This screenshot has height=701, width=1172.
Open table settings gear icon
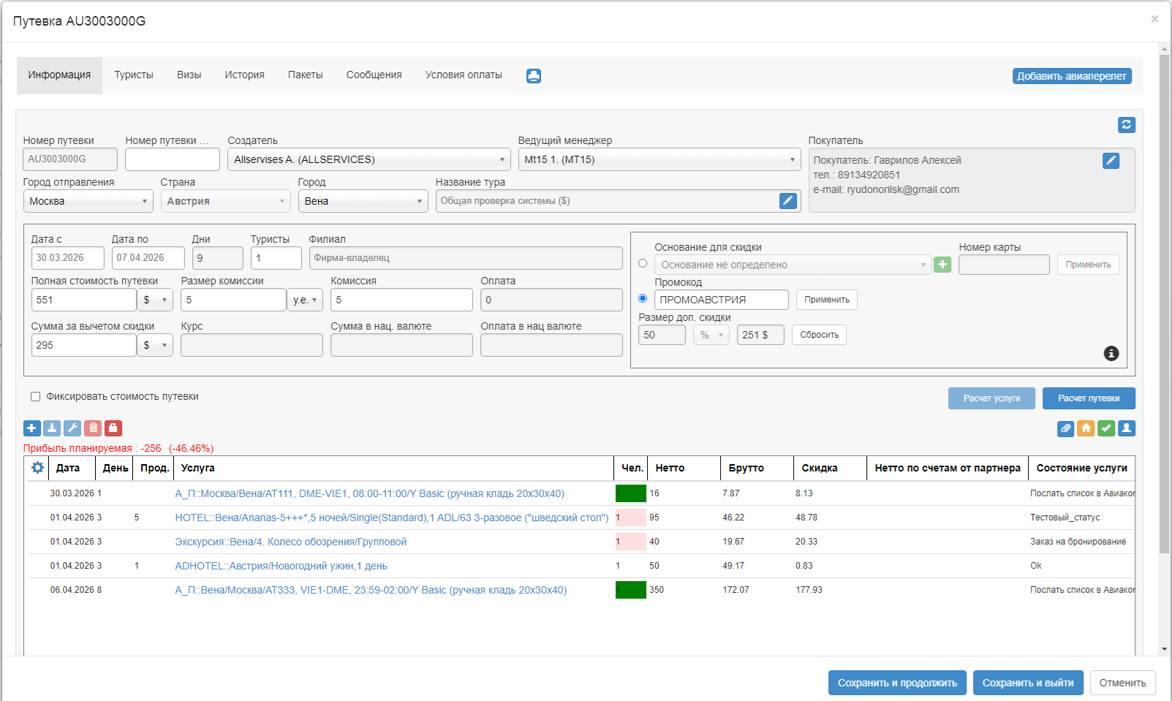point(38,468)
